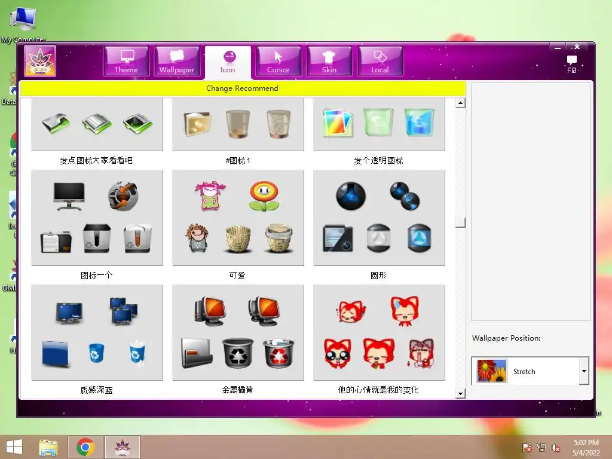Click the scrollbar down arrow

[460, 393]
